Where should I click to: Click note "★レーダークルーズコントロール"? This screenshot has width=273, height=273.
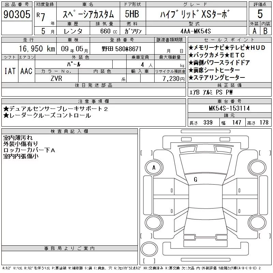click(47, 115)
